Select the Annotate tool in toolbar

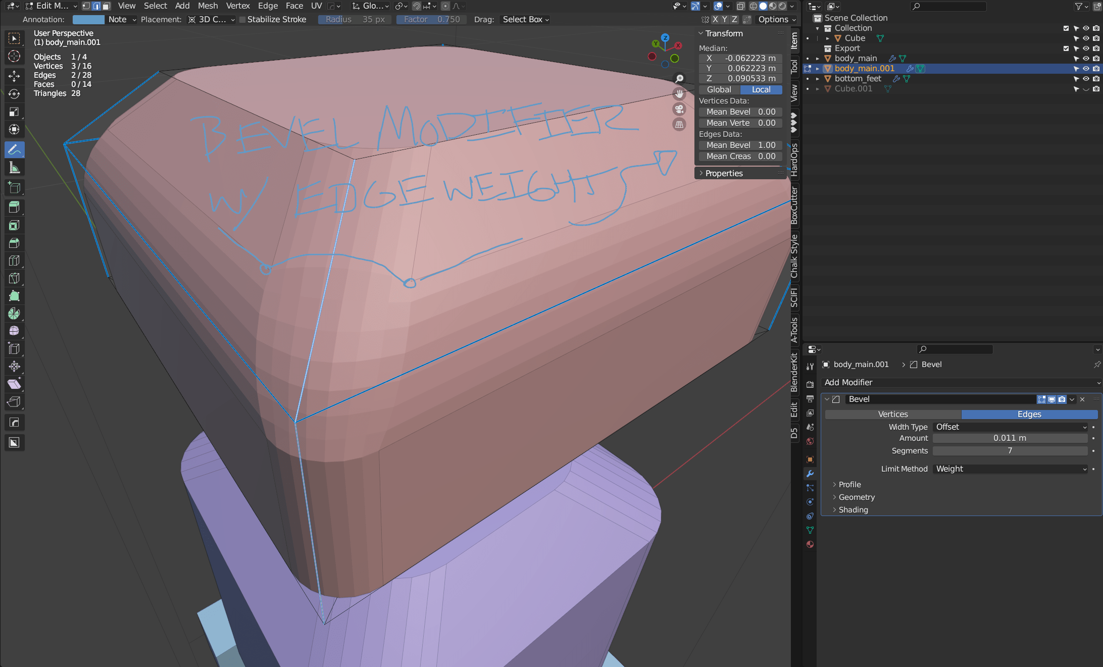[14, 149]
